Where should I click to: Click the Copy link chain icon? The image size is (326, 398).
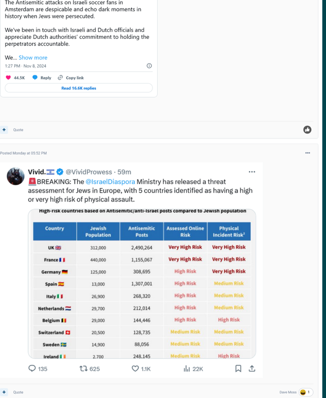coord(60,77)
